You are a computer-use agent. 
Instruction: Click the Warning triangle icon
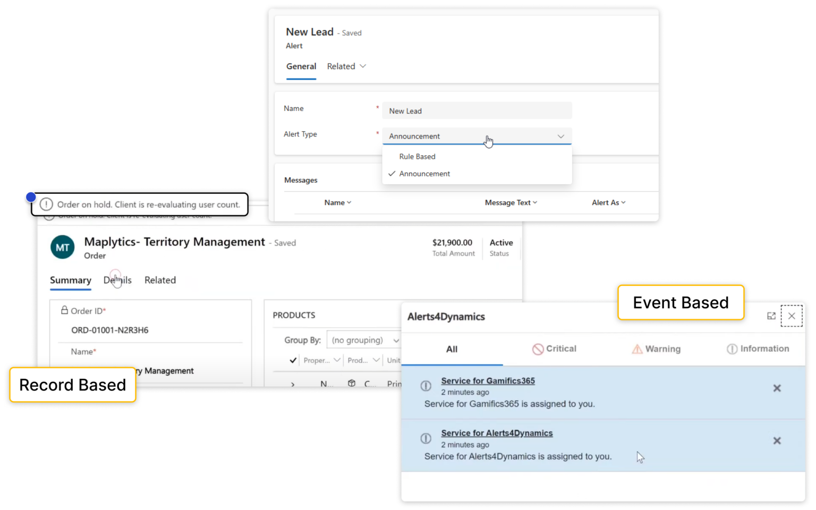[637, 348]
